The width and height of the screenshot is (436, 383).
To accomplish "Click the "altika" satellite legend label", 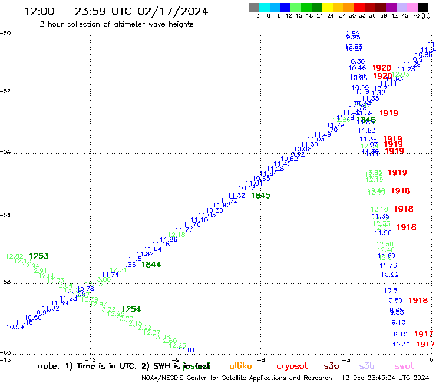I will pos(240,366).
